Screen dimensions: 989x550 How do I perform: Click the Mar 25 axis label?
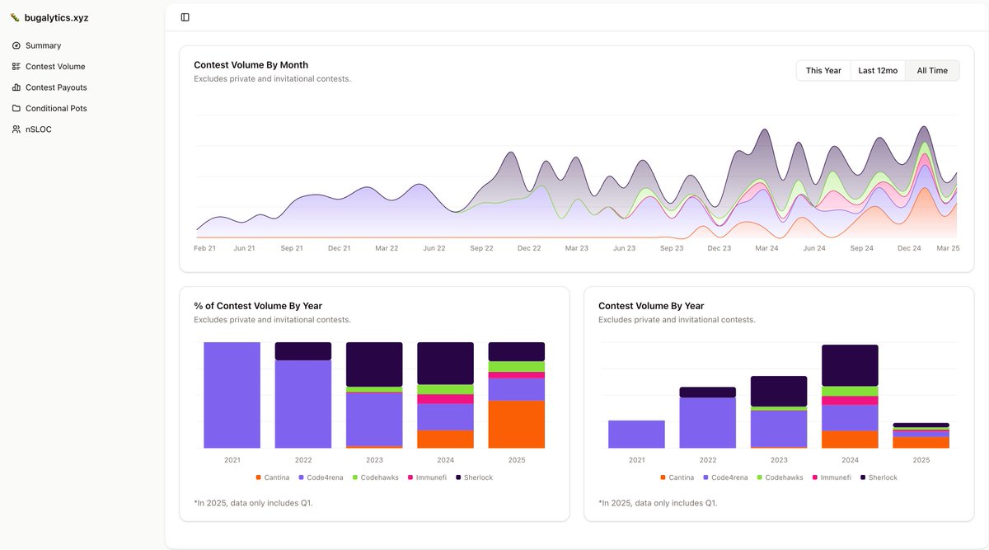click(948, 248)
